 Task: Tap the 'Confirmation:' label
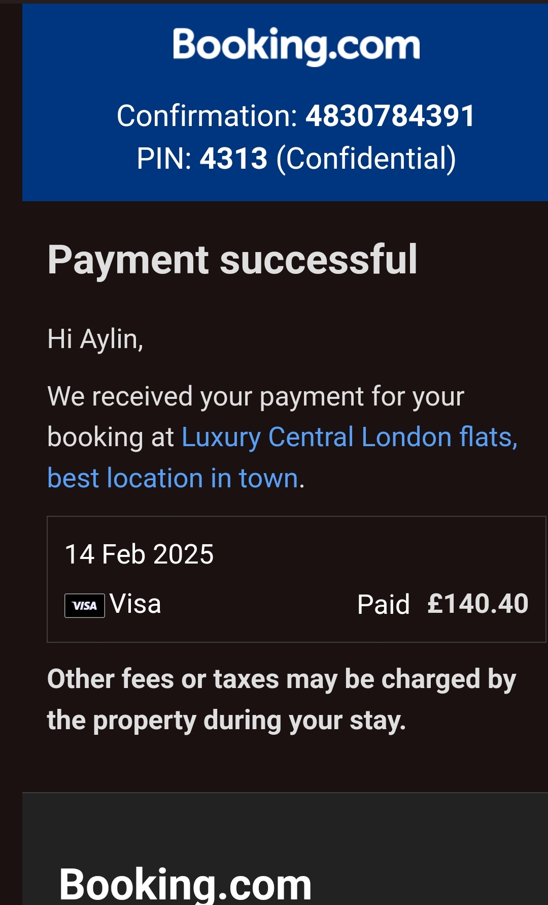pyautogui.click(x=207, y=116)
